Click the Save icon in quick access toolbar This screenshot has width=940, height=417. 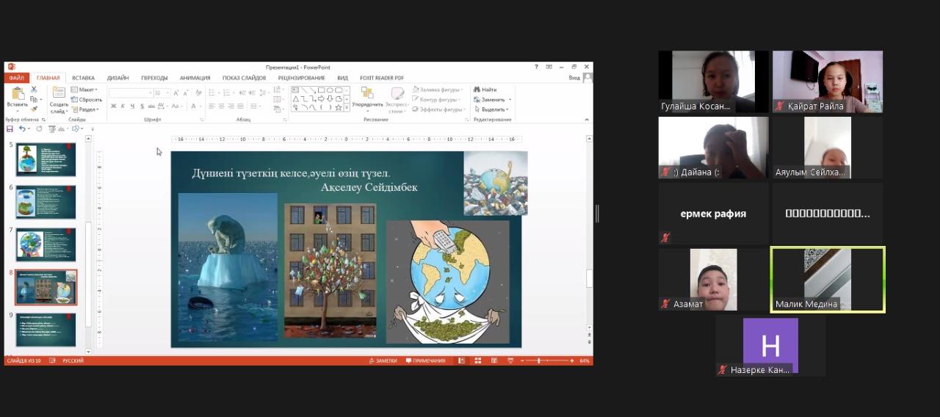point(10,128)
